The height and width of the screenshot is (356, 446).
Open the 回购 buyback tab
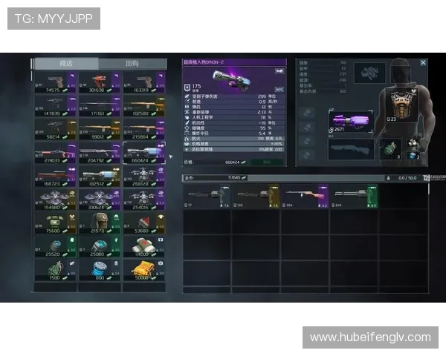point(132,64)
